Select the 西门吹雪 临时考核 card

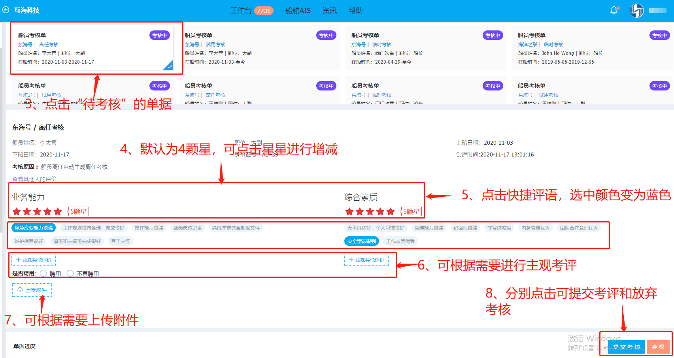426,48
